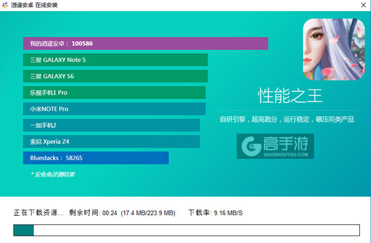Image resolution: width=371 pixels, height=243 pixels.
Task: Click the game character thumbnail
Action: tap(334, 49)
